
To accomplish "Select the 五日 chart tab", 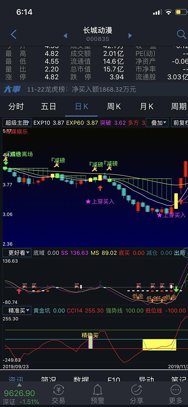I will [x=49, y=106].
